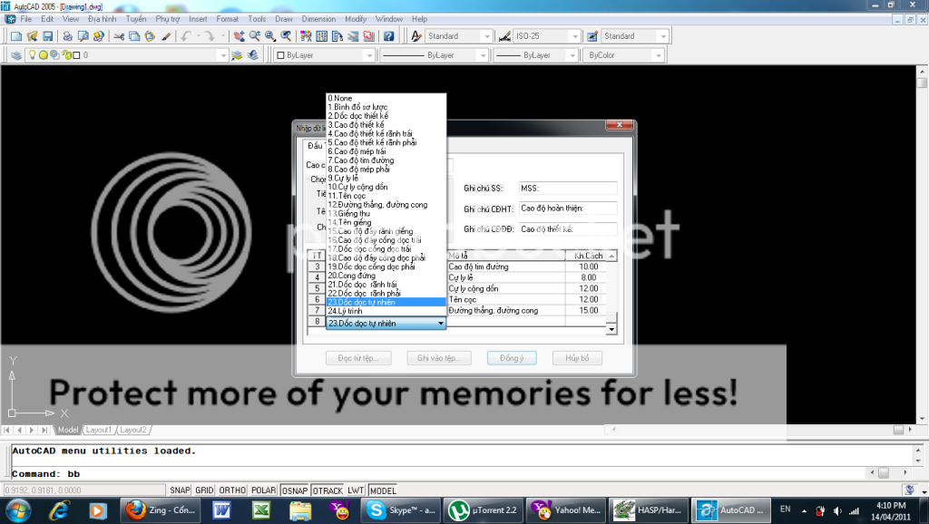Open the Tuyến menu
The width and height of the screenshot is (929, 524).
pos(136,19)
